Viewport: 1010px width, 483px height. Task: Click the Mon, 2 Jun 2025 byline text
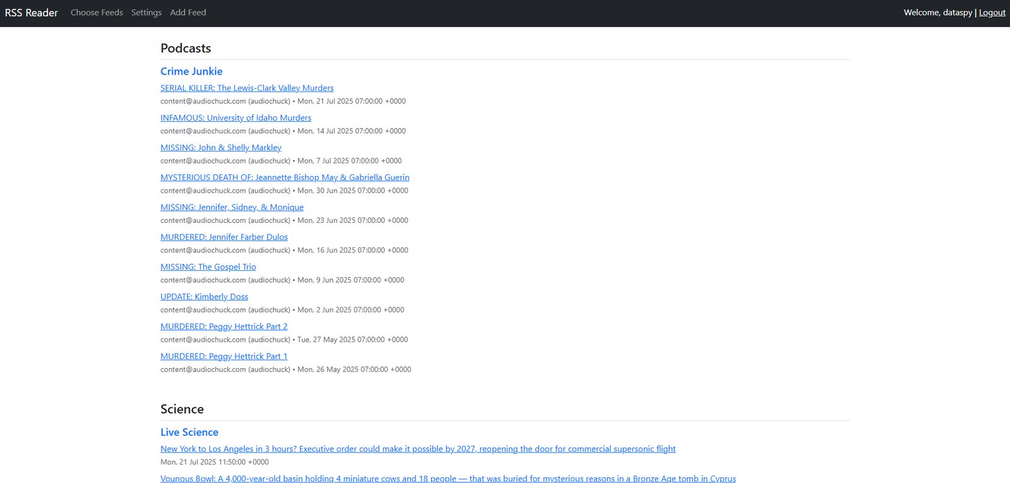point(282,309)
